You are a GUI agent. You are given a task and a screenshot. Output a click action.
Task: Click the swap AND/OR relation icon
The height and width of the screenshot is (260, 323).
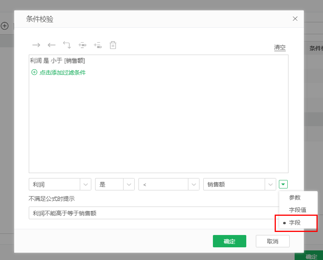click(x=67, y=45)
